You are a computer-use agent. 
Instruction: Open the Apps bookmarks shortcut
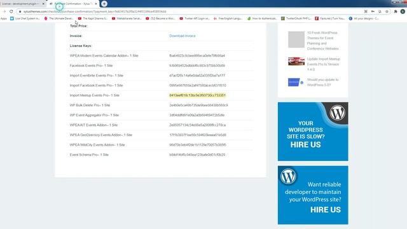(4, 18)
